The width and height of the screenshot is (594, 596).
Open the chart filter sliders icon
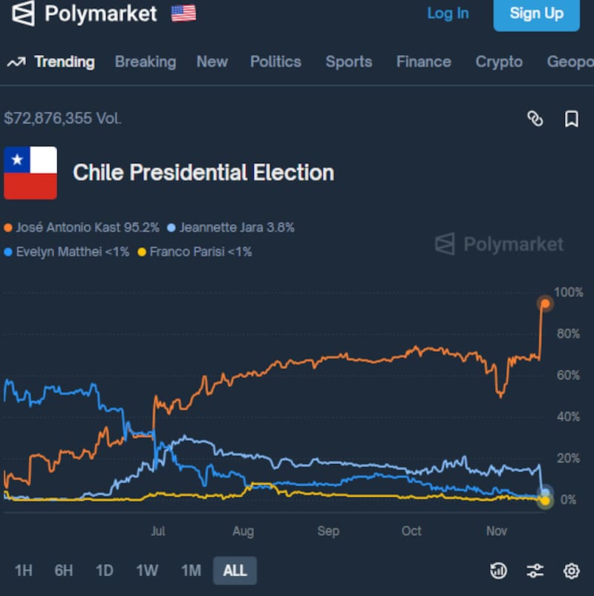535,570
